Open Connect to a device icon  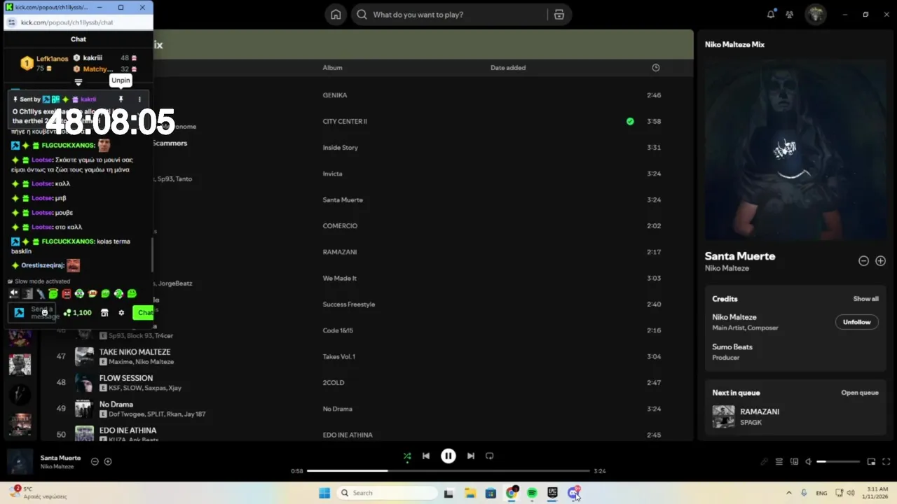pos(794,462)
